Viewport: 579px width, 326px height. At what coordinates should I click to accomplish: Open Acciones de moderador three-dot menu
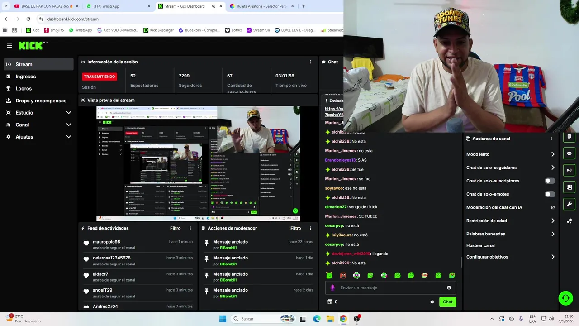click(310, 228)
